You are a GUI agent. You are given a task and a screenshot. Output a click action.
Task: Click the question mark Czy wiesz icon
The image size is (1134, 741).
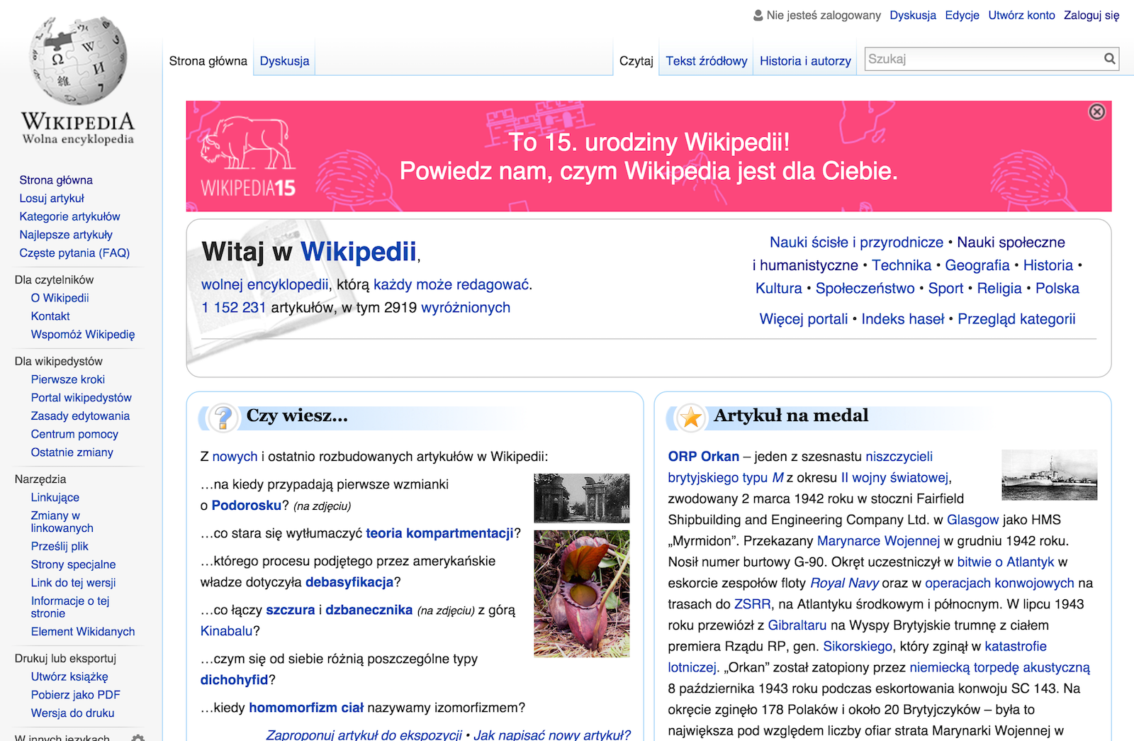click(x=223, y=417)
